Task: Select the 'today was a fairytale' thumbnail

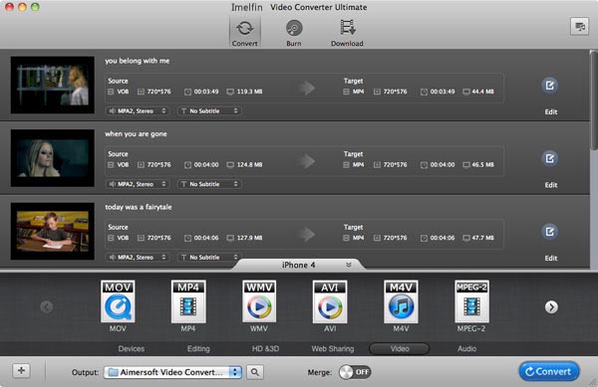Action: 52,231
